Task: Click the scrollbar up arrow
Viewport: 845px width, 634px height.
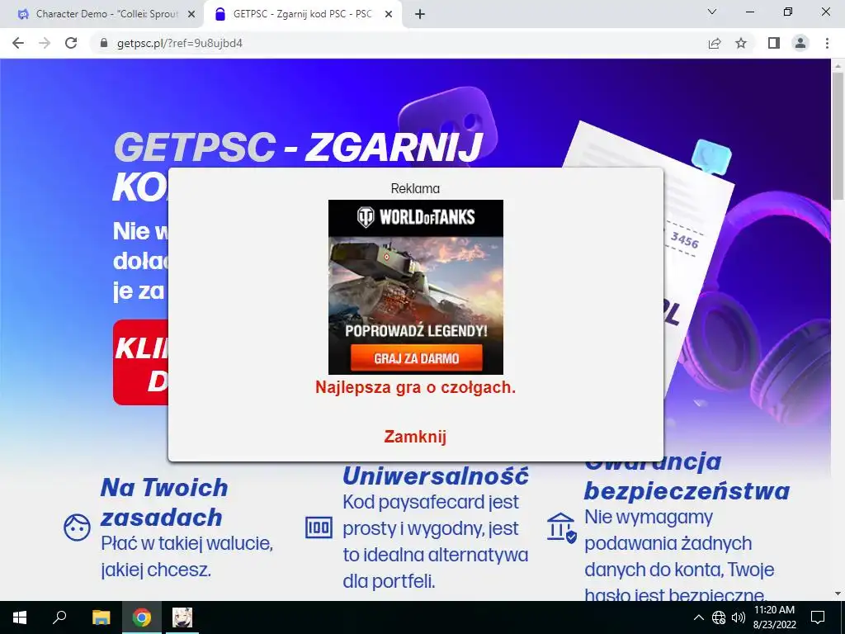Action: pyautogui.click(x=838, y=65)
